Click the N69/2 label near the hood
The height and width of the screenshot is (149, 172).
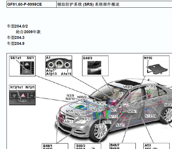tap(82, 97)
